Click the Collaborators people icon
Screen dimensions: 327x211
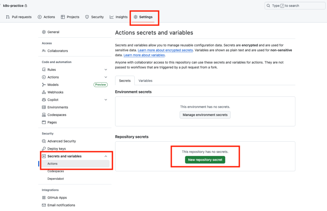click(44, 51)
